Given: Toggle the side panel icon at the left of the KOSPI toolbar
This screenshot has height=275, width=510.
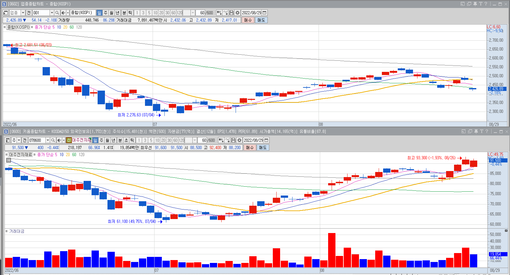Looking at the screenshot, I should coord(5,13).
